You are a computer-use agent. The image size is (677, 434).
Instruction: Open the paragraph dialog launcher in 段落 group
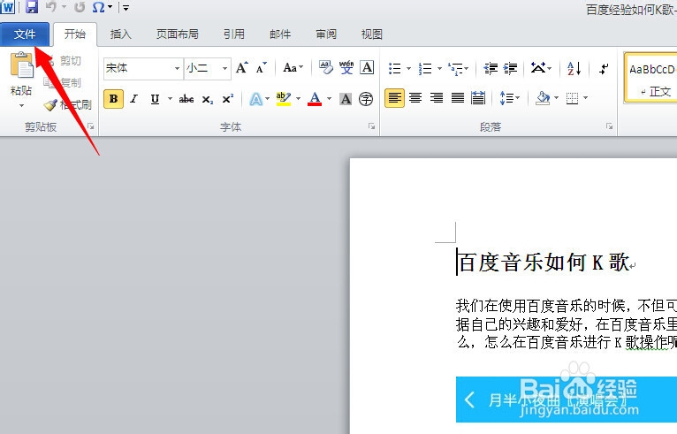pos(609,126)
